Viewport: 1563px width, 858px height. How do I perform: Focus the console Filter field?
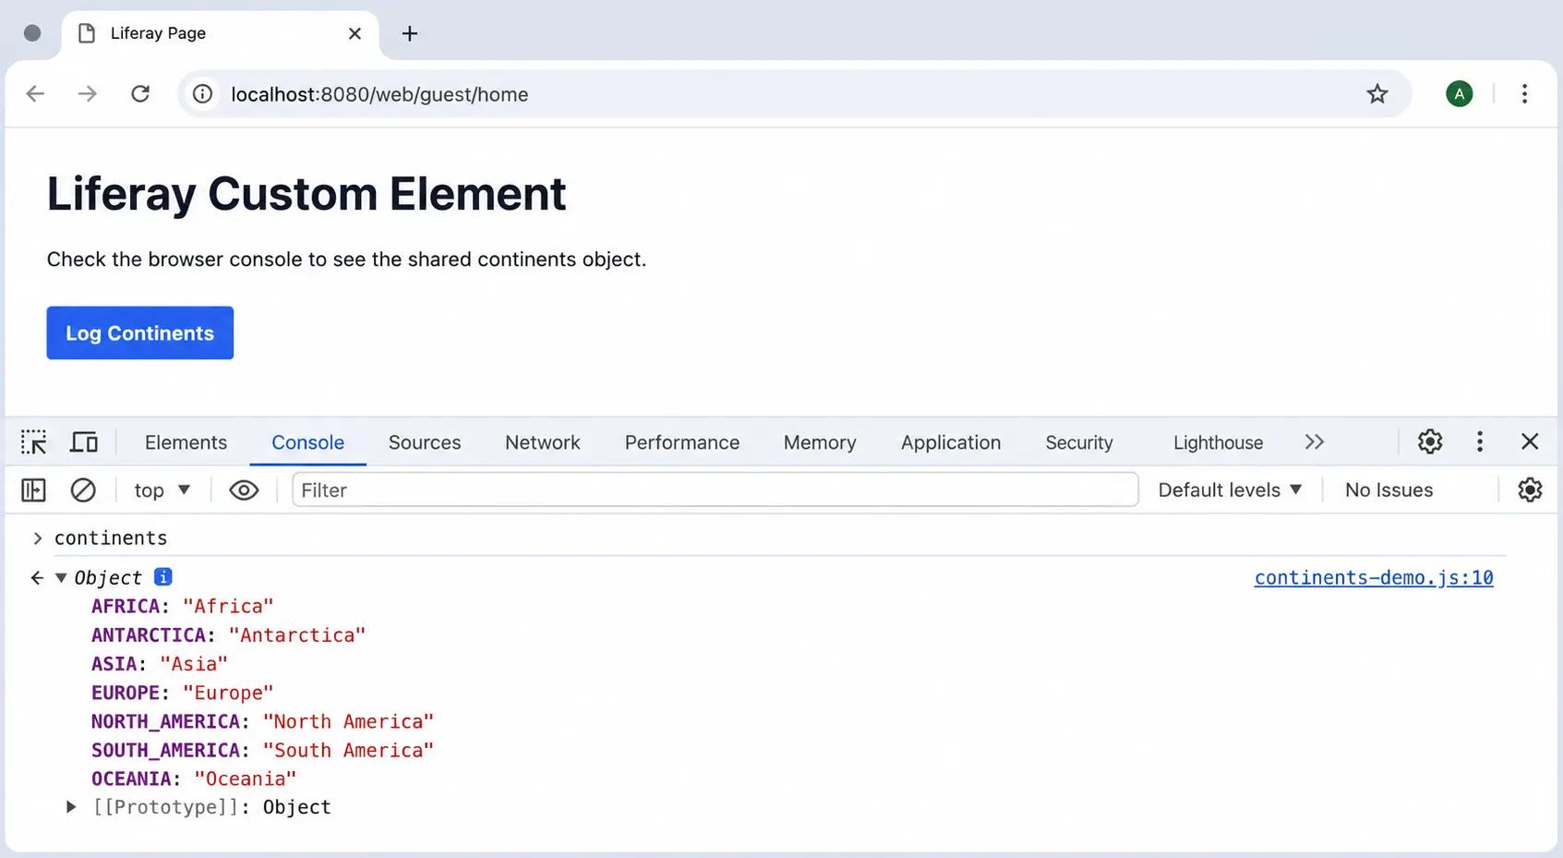[715, 489]
